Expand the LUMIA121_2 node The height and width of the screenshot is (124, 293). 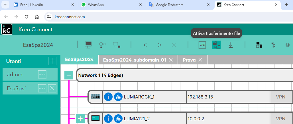80,118
